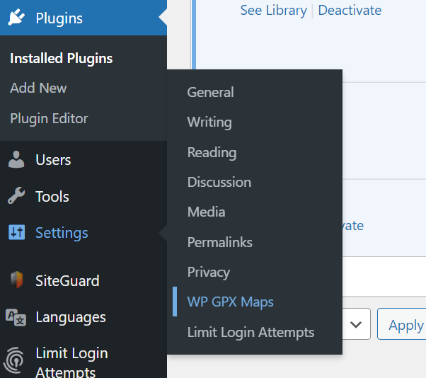Click the Users person icon
The width and height of the screenshot is (426, 378).
point(16,159)
